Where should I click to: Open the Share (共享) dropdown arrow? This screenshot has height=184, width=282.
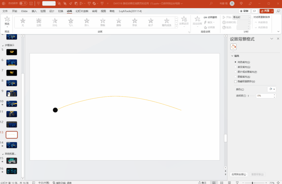pyautogui.click(x=272, y=11)
